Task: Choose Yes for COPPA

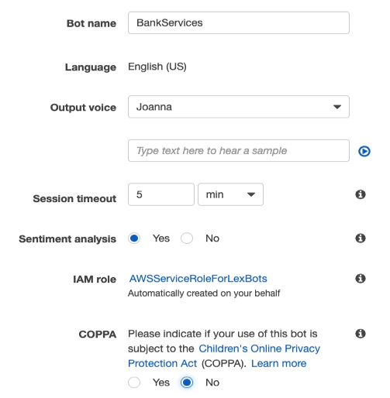Action: click(134, 383)
